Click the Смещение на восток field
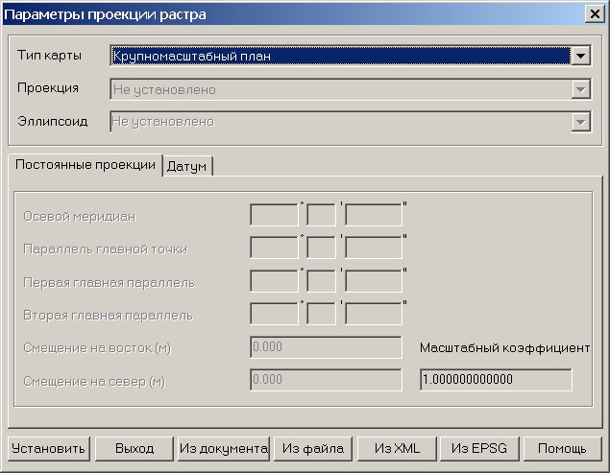 (x=326, y=347)
